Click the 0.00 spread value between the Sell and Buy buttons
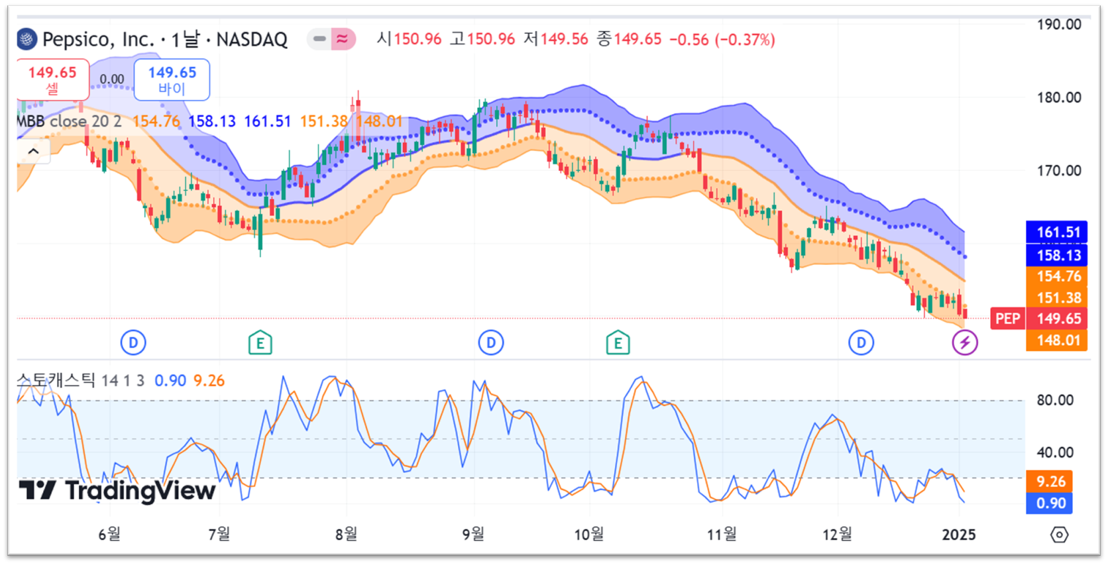The height and width of the screenshot is (565, 1108). coord(112,79)
